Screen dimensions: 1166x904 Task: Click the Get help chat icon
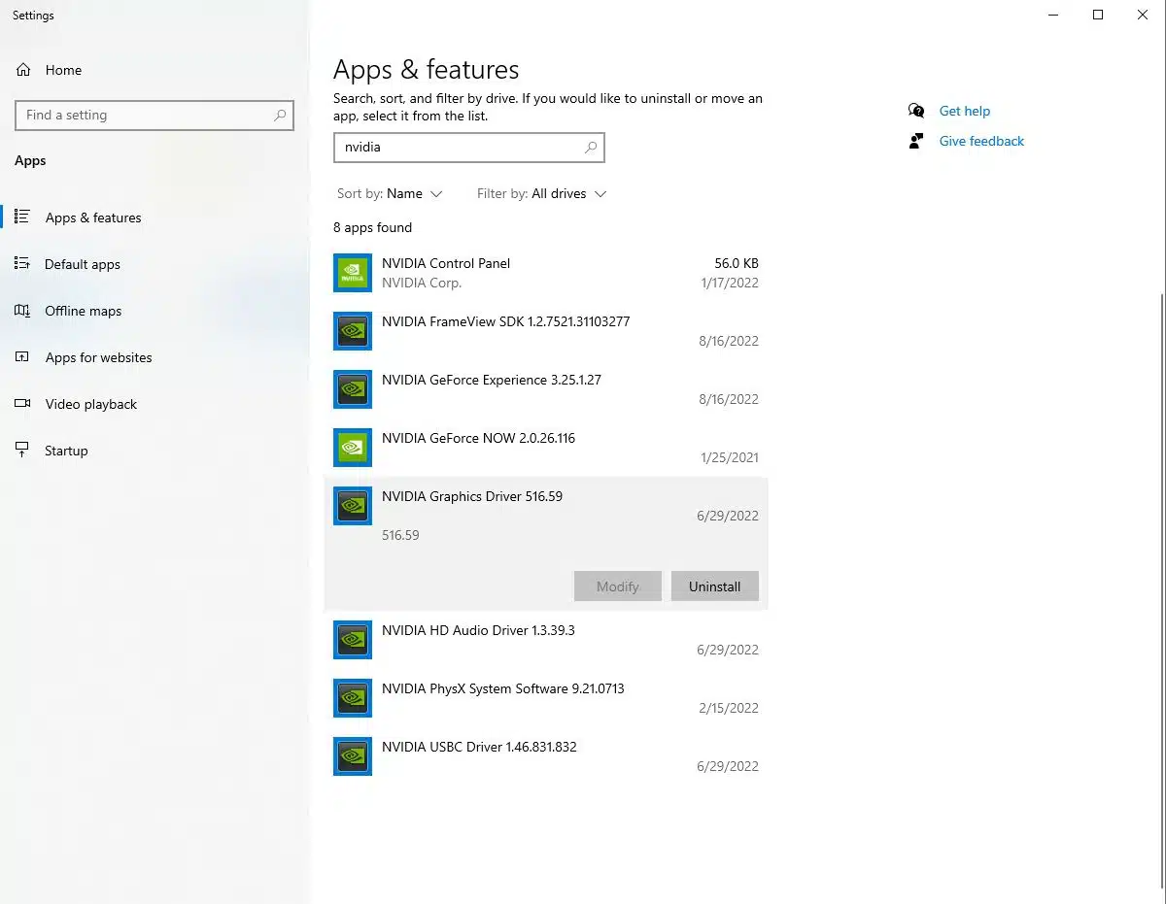[915, 111]
